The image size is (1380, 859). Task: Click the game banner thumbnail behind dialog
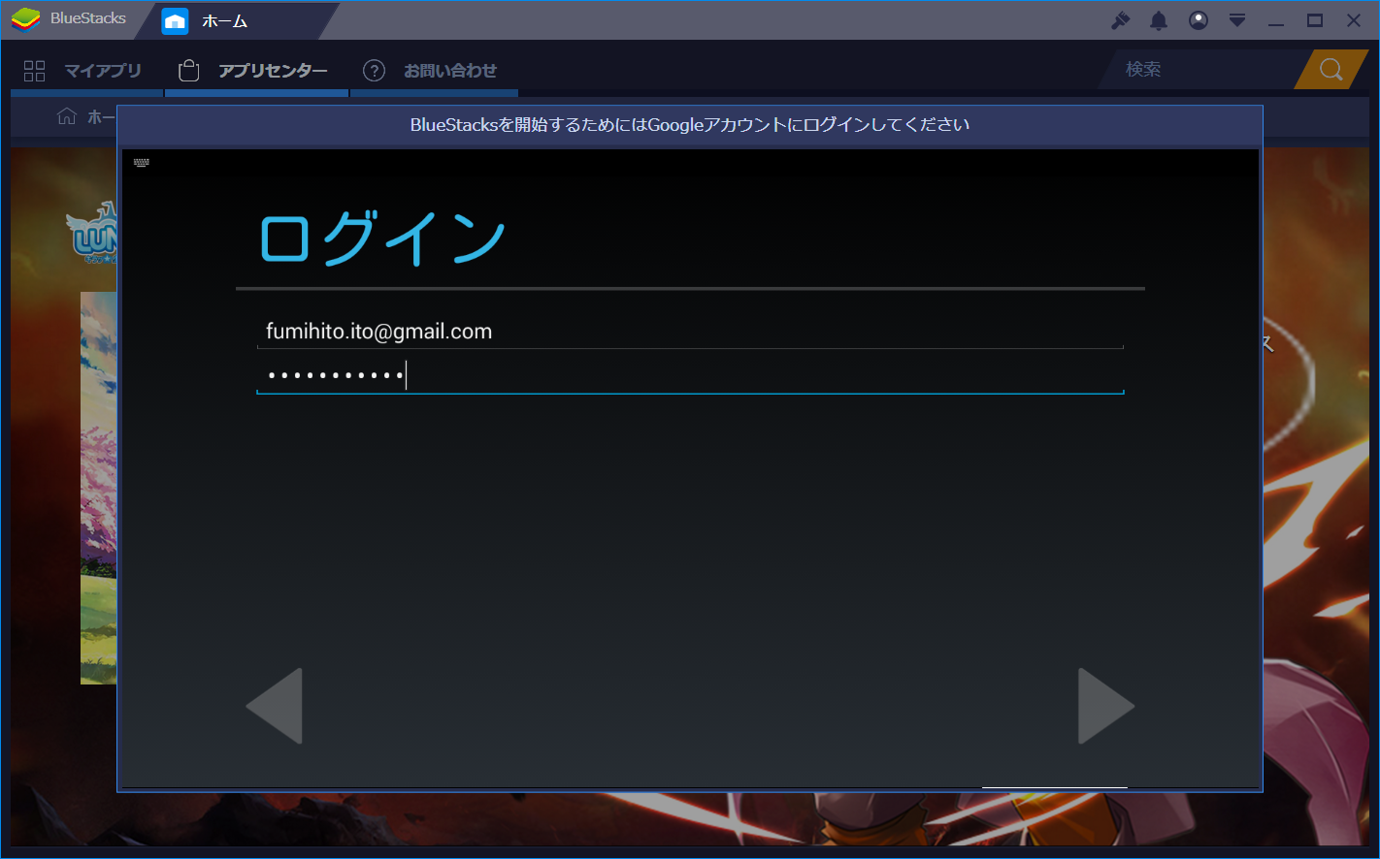click(98, 488)
